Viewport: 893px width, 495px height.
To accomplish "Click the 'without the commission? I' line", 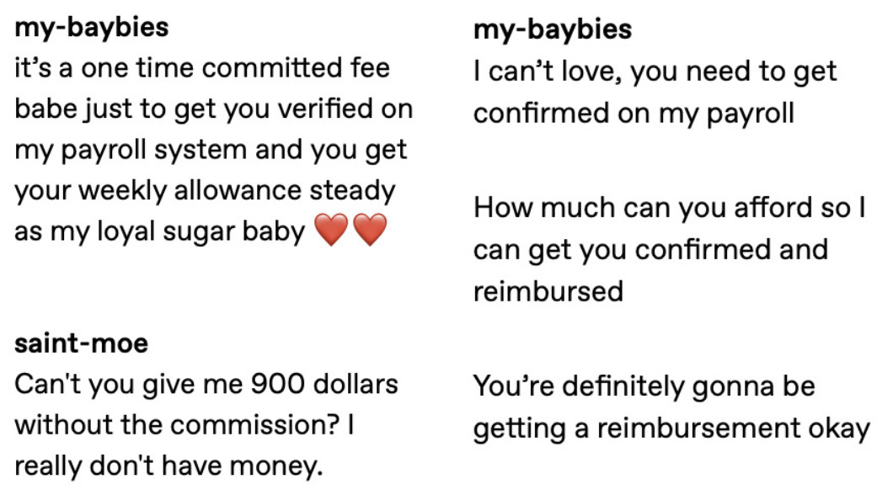I will tap(184, 425).
